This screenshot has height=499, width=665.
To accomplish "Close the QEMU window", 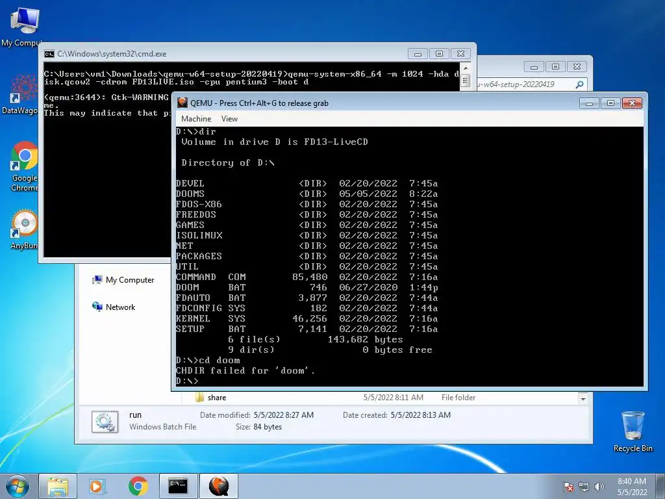I will click(x=632, y=103).
